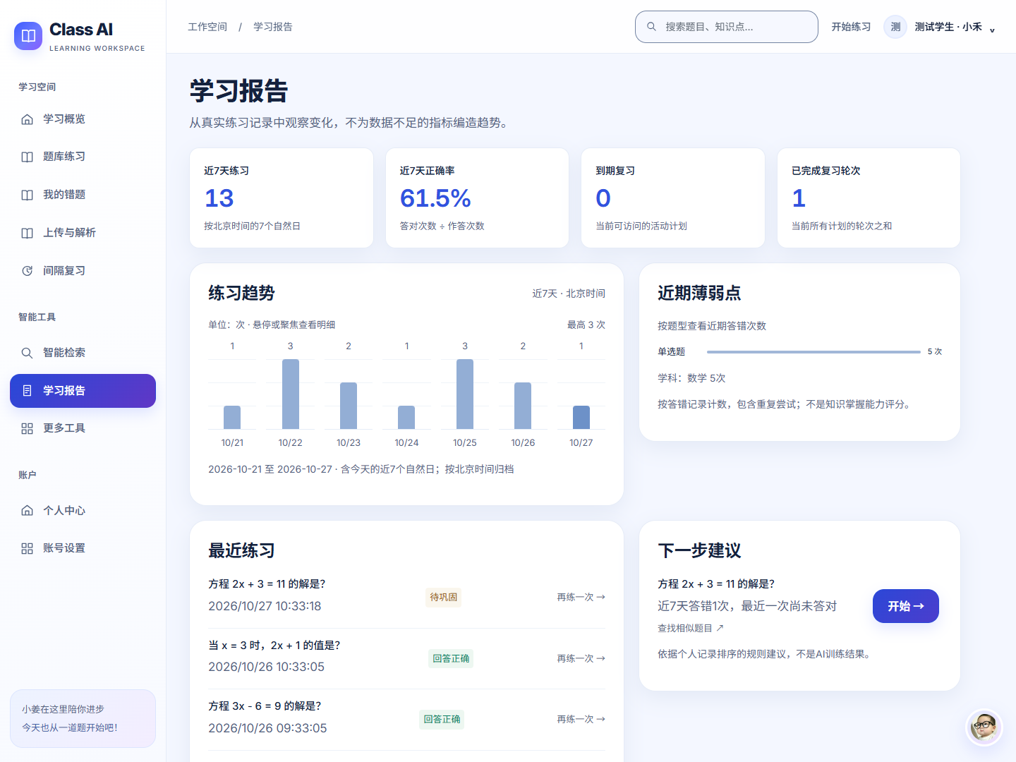Open the 题库练习 sidebar menu item

pyautogui.click(x=83, y=157)
